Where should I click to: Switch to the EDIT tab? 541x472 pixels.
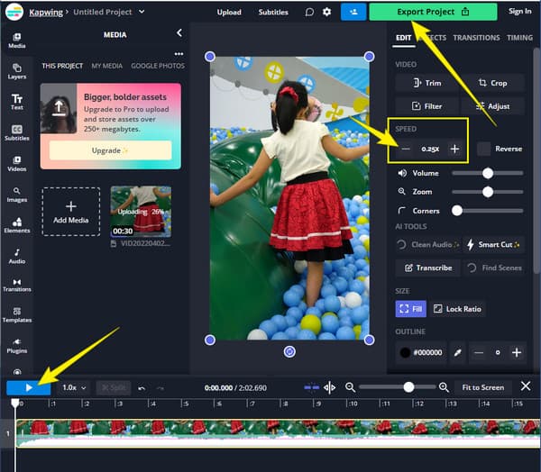(x=403, y=38)
